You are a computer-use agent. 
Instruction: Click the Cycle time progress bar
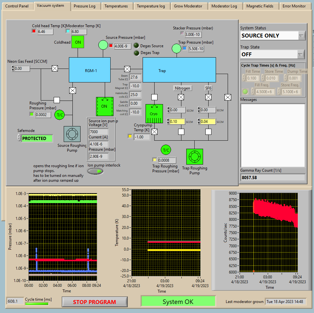pos(37,304)
